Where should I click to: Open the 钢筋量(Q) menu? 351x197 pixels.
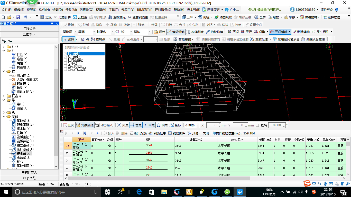point(86,10)
